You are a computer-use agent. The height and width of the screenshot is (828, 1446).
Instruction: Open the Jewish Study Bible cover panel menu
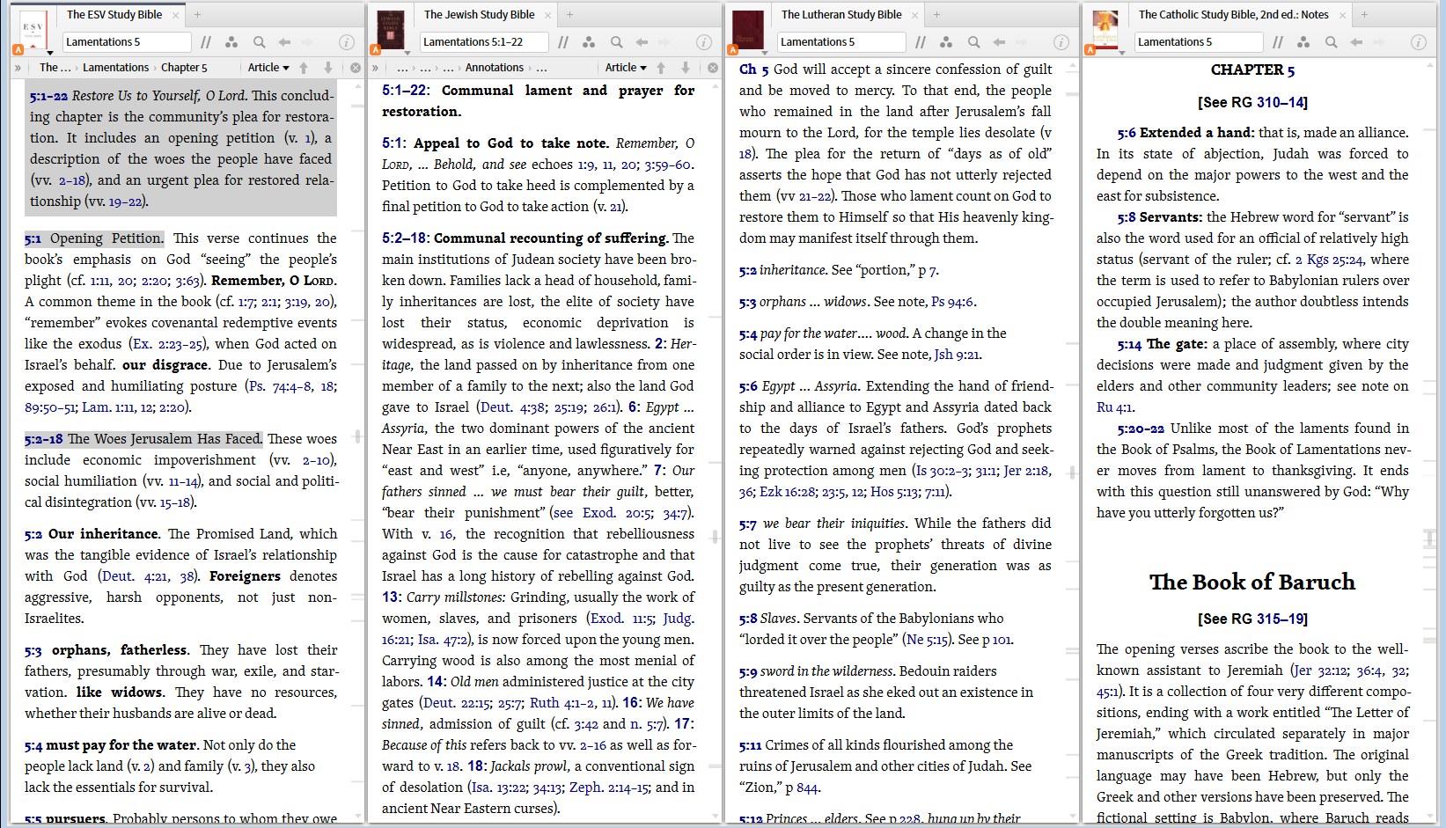(x=390, y=32)
